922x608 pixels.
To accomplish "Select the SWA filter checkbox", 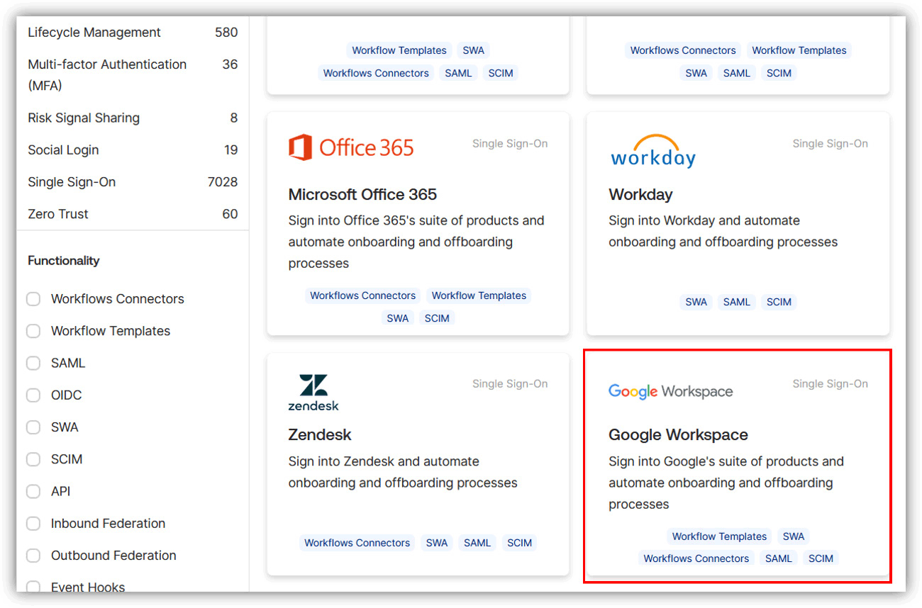I will [x=33, y=427].
